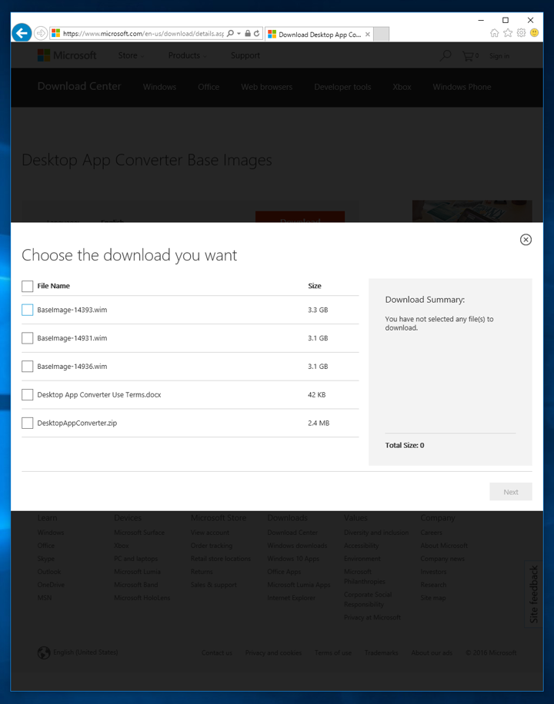The height and width of the screenshot is (704, 554).
Task: Refresh the page with reload icon
Action: click(x=256, y=33)
